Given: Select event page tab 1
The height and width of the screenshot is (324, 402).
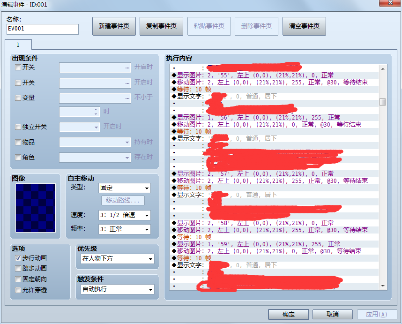Looking at the screenshot, I should (x=18, y=45).
